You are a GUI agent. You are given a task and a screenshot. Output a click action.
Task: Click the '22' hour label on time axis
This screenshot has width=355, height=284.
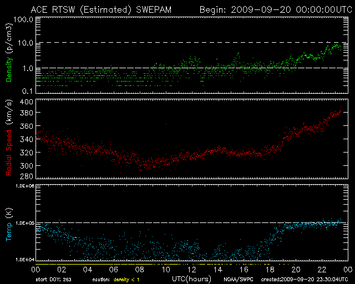click(x=322, y=270)
